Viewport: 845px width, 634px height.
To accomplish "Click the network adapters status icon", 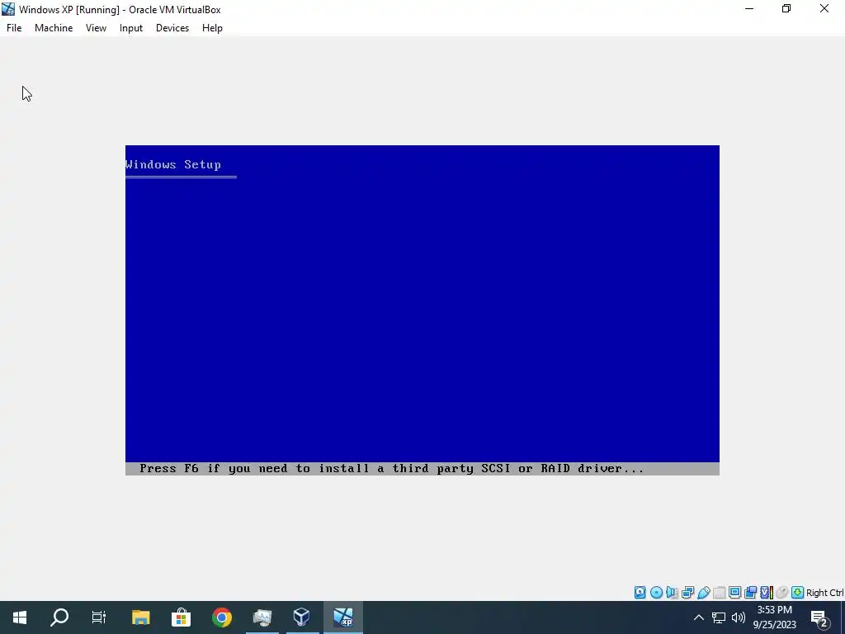I will (x=687, y=593).
